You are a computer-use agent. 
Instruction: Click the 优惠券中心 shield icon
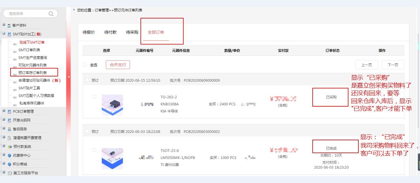pyautogui.click(x=9, y=155)
